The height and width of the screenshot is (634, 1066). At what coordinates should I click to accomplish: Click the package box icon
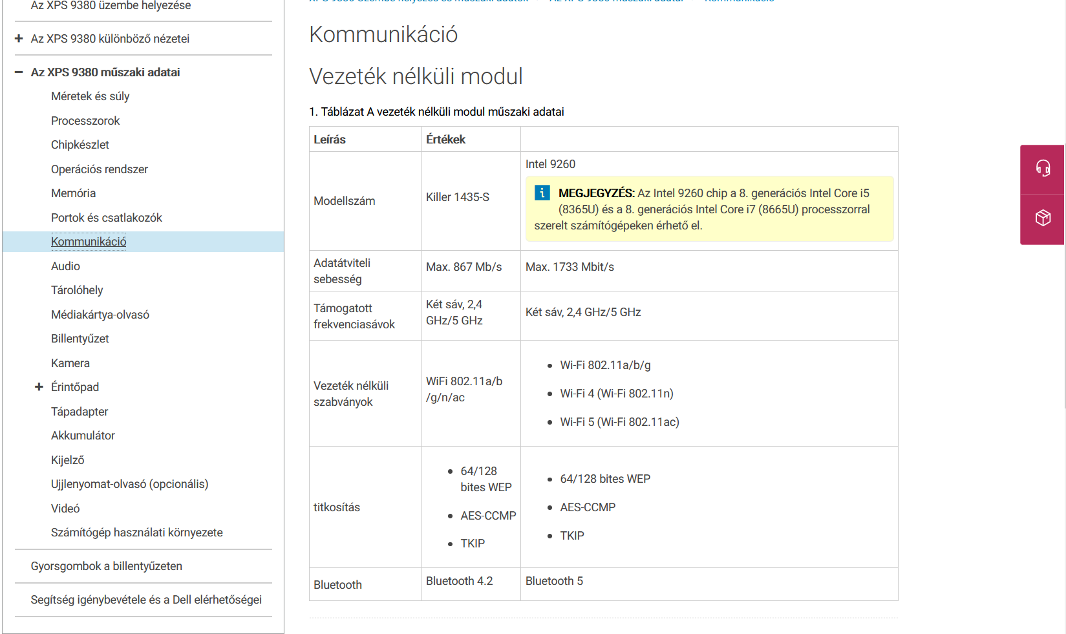pos(1042,218)
